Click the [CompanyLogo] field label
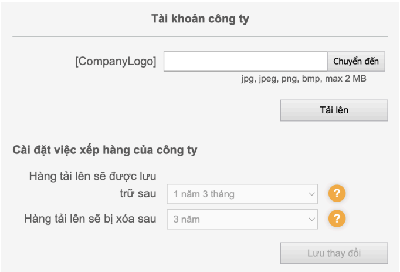 [x=116, y=61]
